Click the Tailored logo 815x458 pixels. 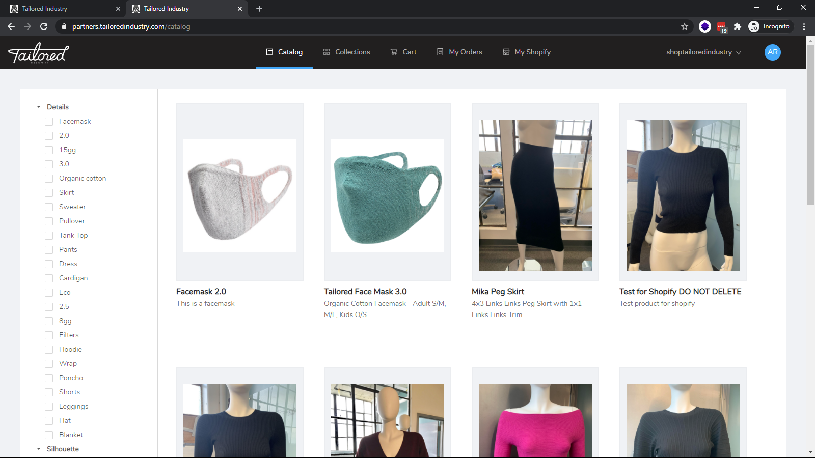click(x=39, y=52)
